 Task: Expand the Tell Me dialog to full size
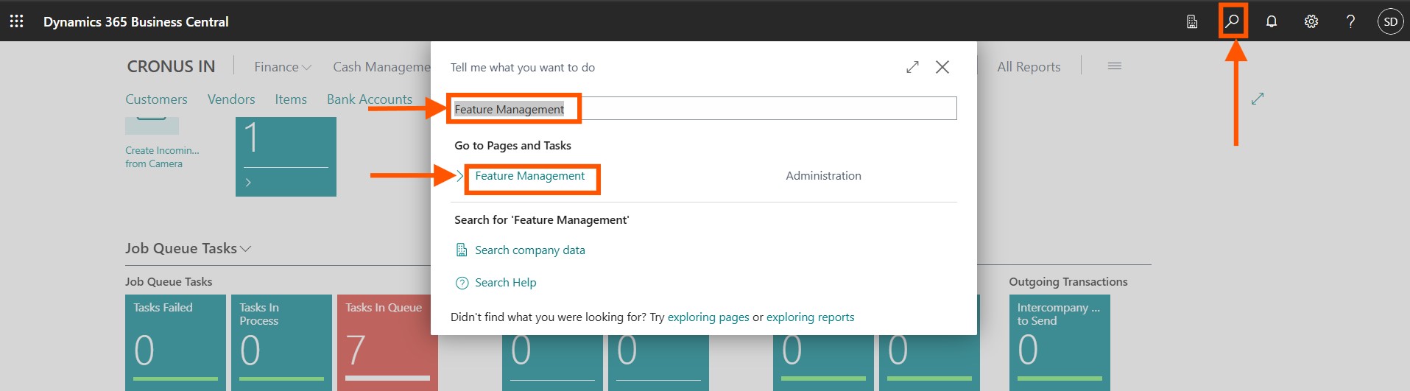pyautogui.click(x=912, y=67)
